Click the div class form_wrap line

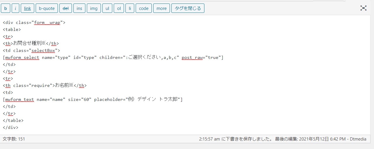pyautogui.click(x=34, y=23)
